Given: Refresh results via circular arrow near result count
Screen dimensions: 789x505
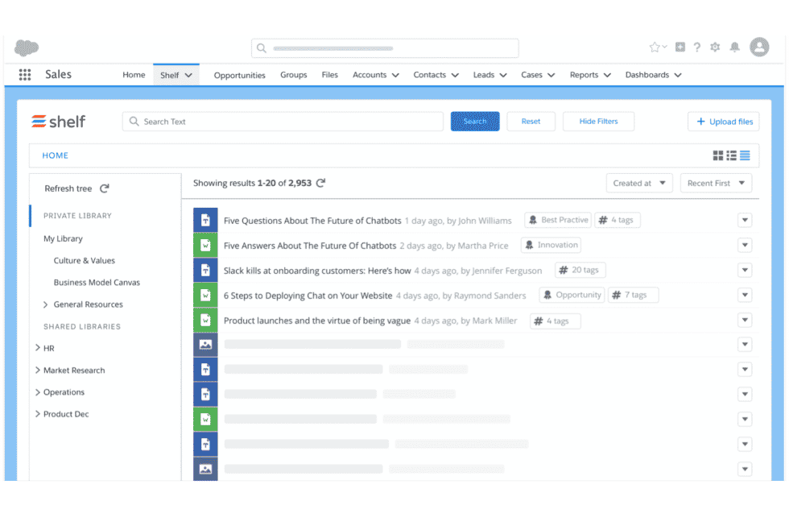Looking at the screenshot, I should [x=322, y=183].
